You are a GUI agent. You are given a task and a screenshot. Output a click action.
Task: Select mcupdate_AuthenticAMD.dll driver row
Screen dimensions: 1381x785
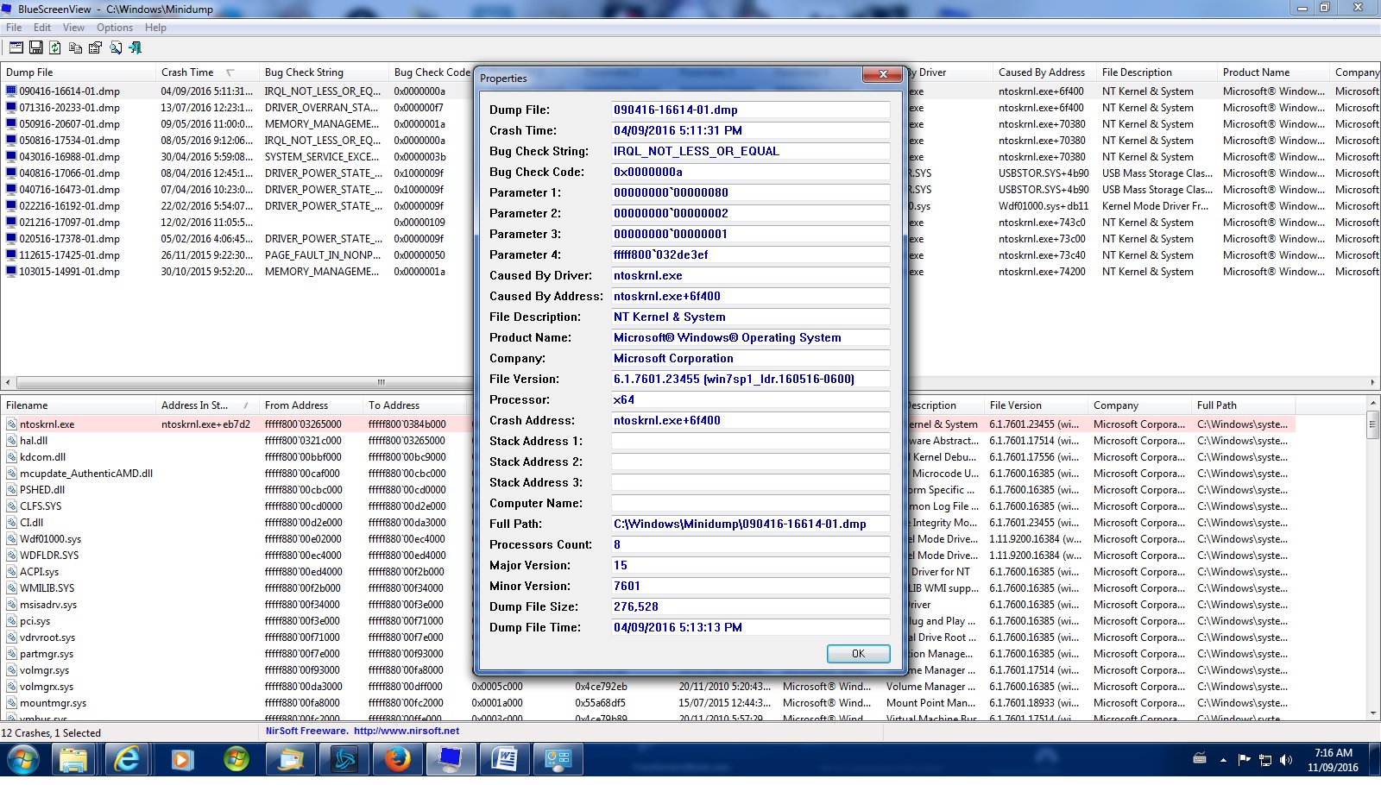(86, 474)
